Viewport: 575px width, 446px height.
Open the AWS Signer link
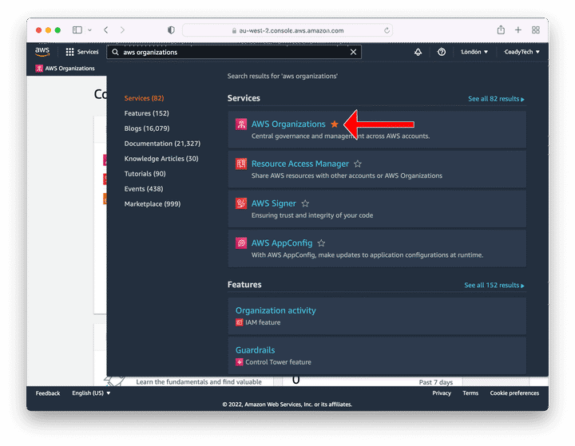[x=274, y=203]
